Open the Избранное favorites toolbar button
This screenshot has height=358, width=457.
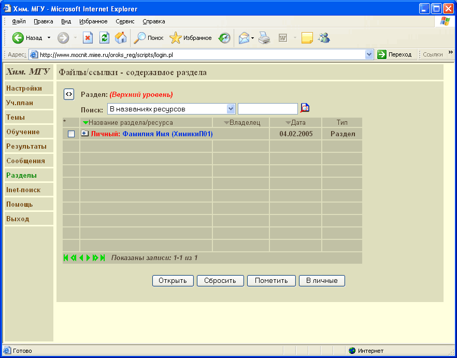pyautogui.click(x=191, y=38)
